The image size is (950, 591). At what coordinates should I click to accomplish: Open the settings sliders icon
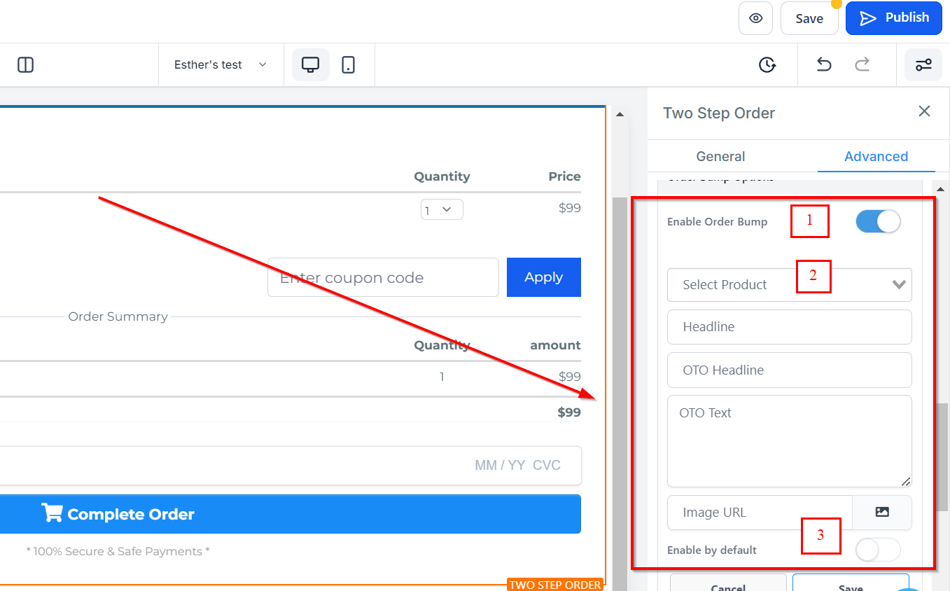point(923,64)
